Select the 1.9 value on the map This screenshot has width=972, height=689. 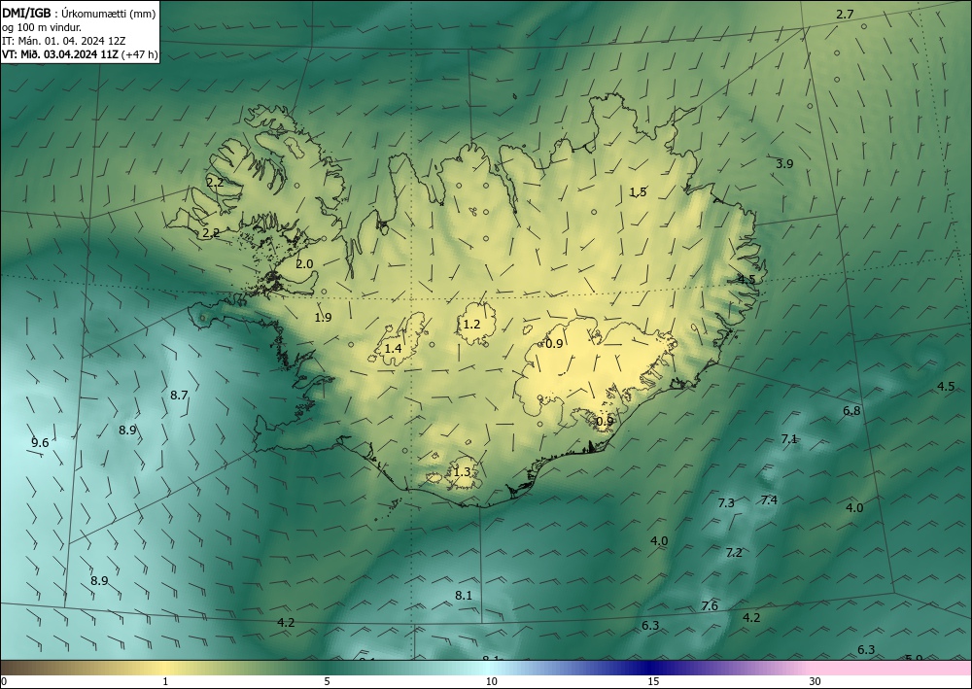[x=323, y=317]
